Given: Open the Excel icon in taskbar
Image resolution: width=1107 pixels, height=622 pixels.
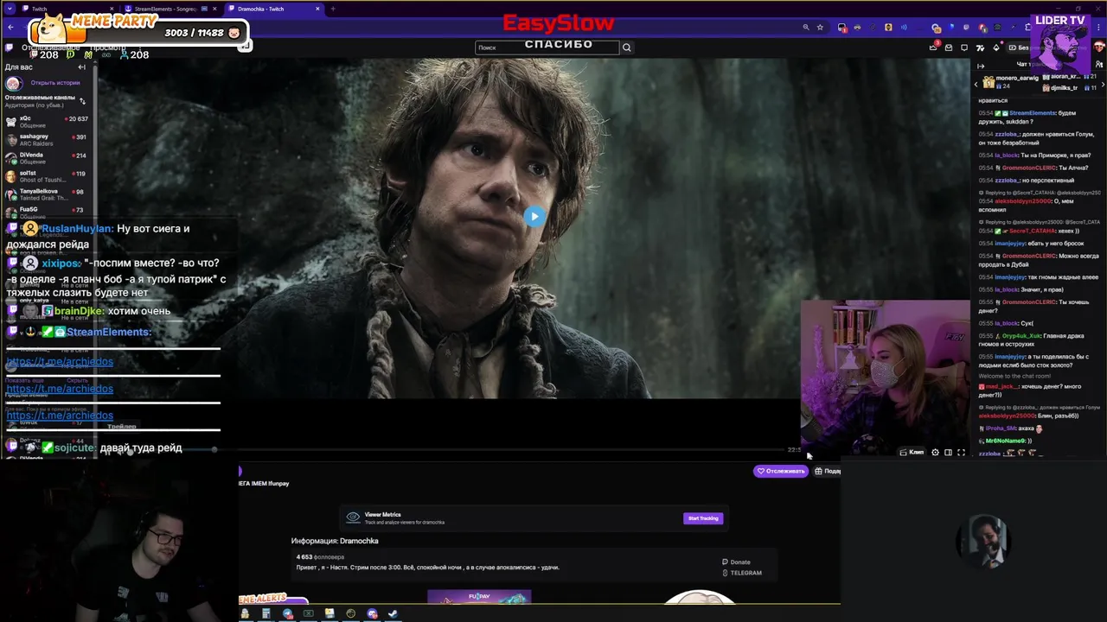Looking at the screenshot, I should click(x=308, y=613).
